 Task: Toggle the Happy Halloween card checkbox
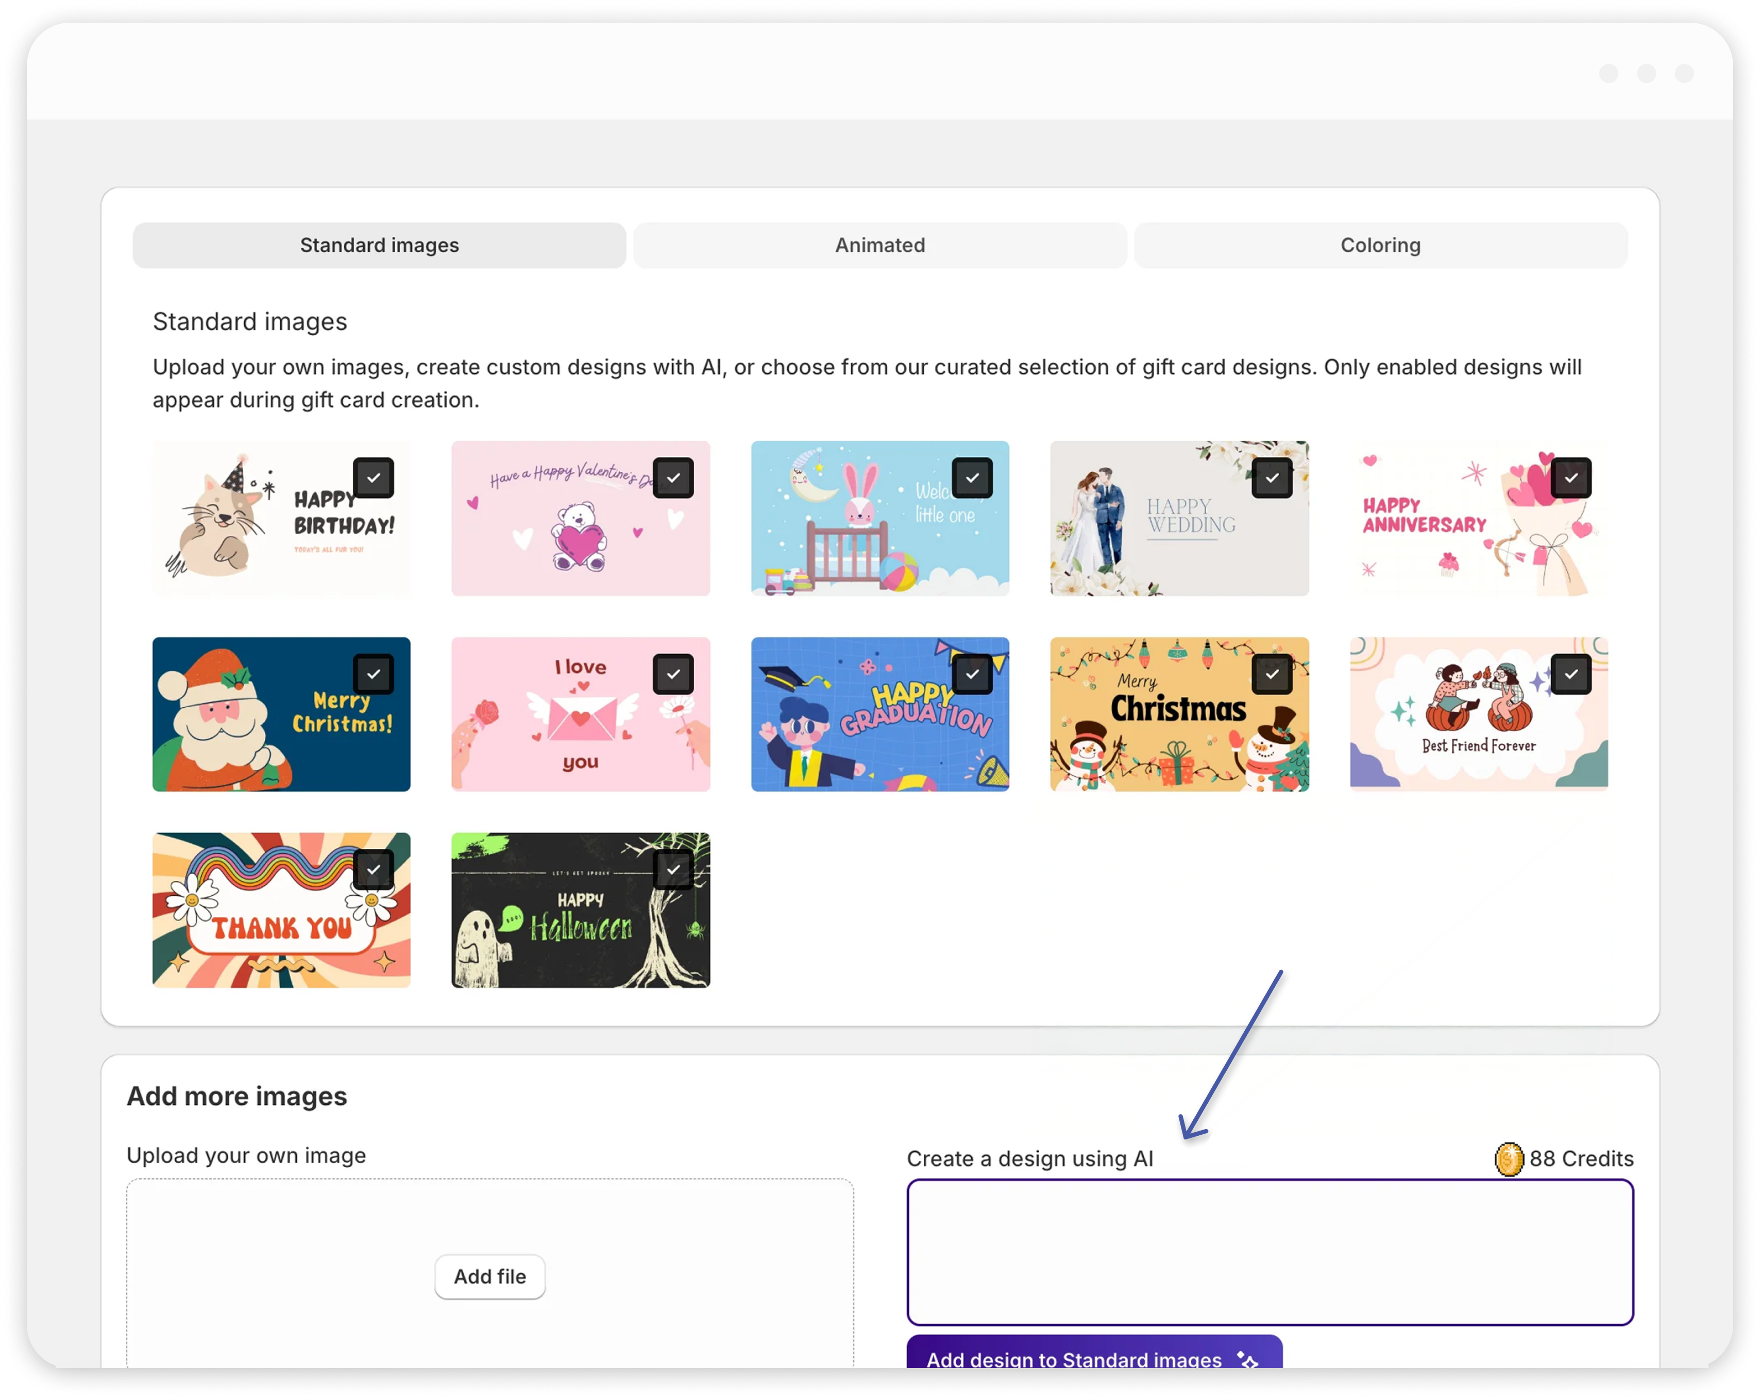pos(673,870)
